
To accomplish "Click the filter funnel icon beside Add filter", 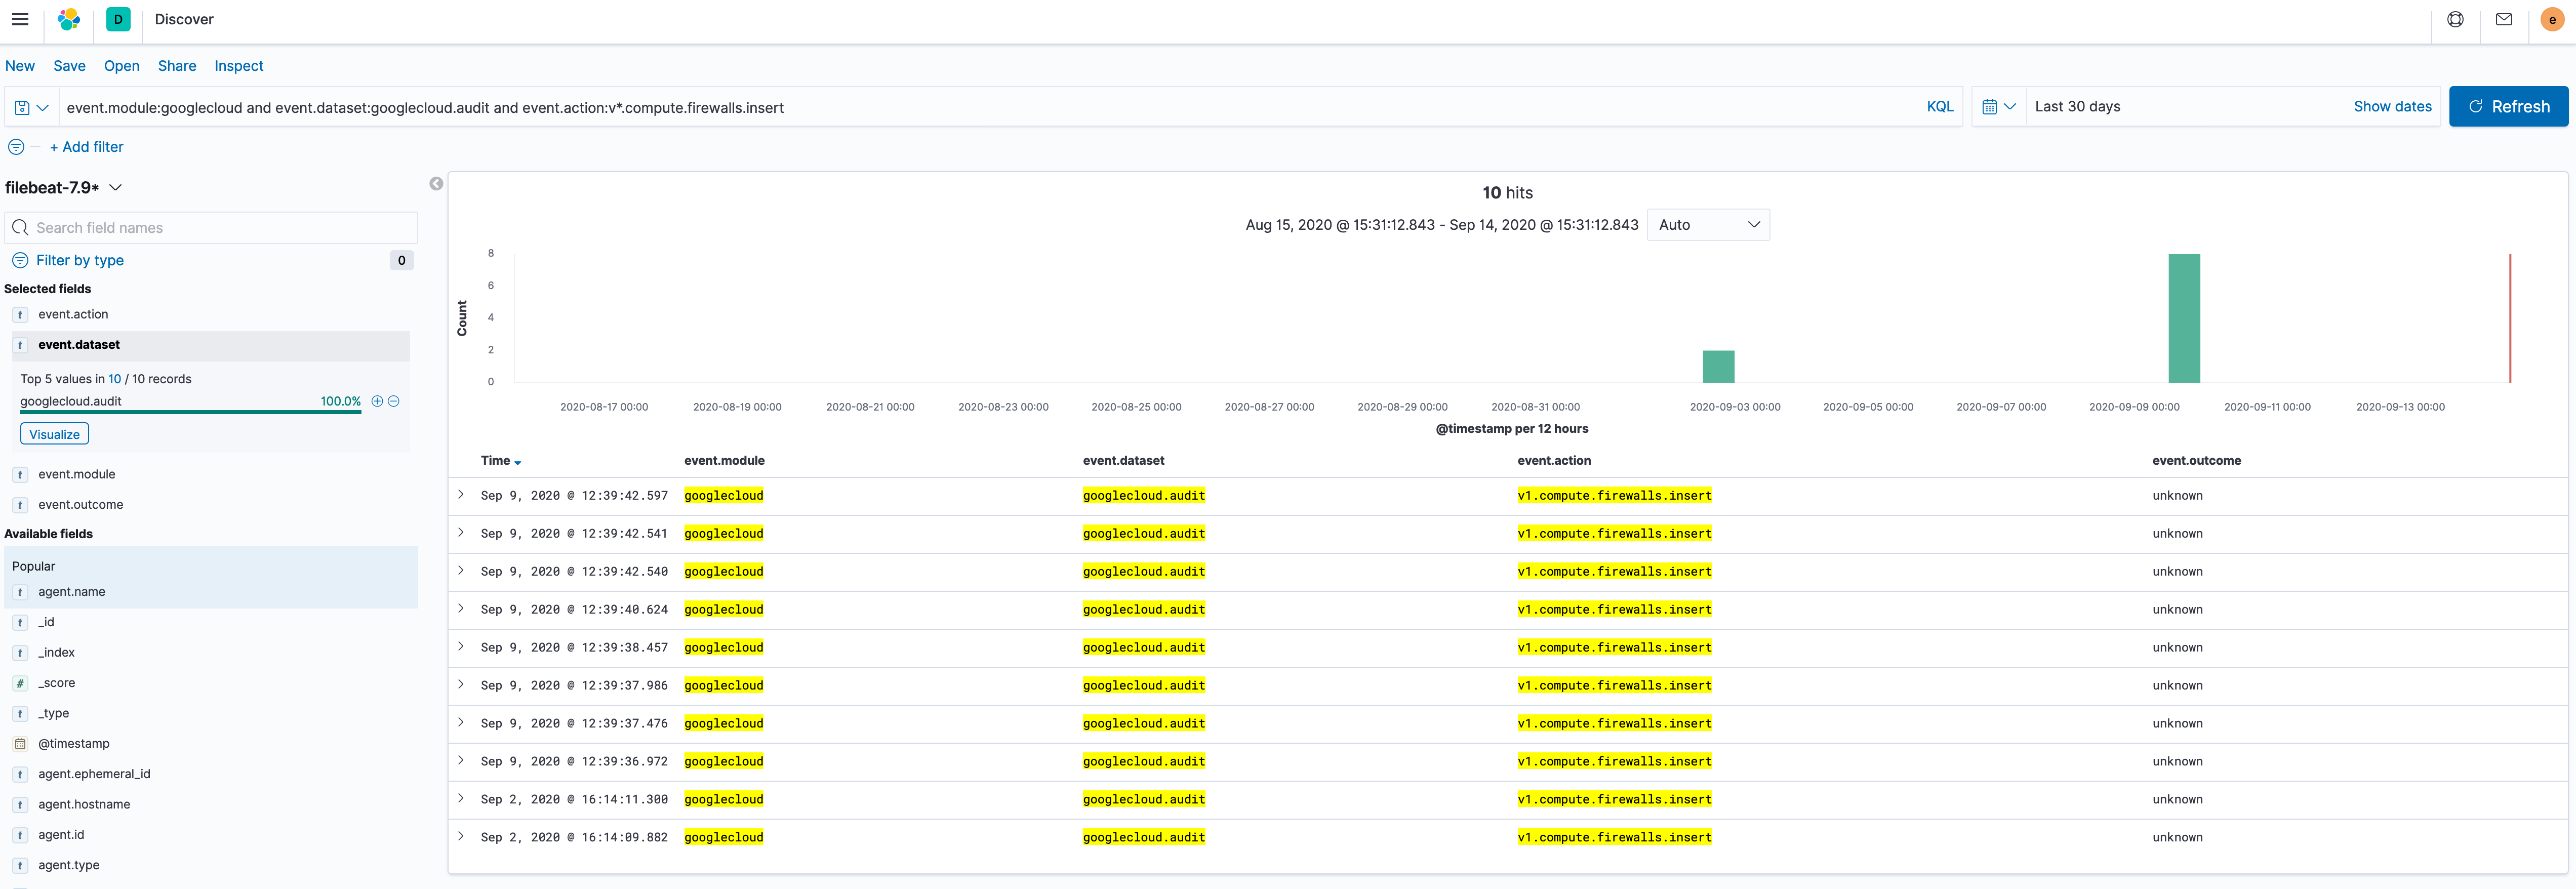I will point(17,146).
